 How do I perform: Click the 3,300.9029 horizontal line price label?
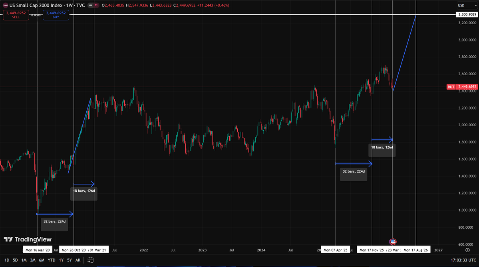click(x=467, y=14)
